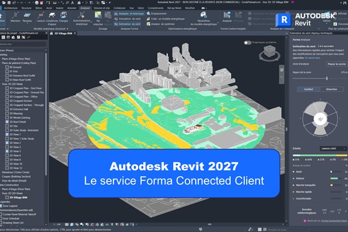Click the project browser search field
The image size is (348, 232).
23,44
